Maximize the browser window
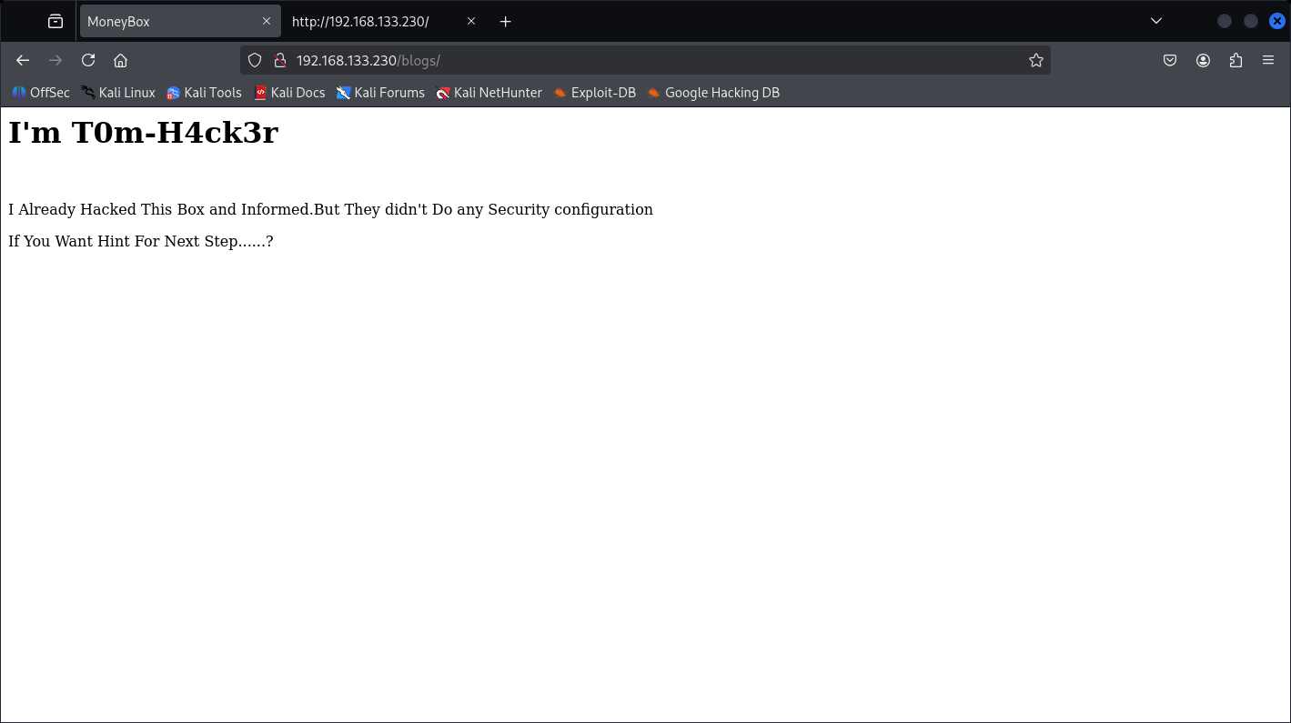The height and width of the screenshot is (723, 1291). (x=1251, y=21)
